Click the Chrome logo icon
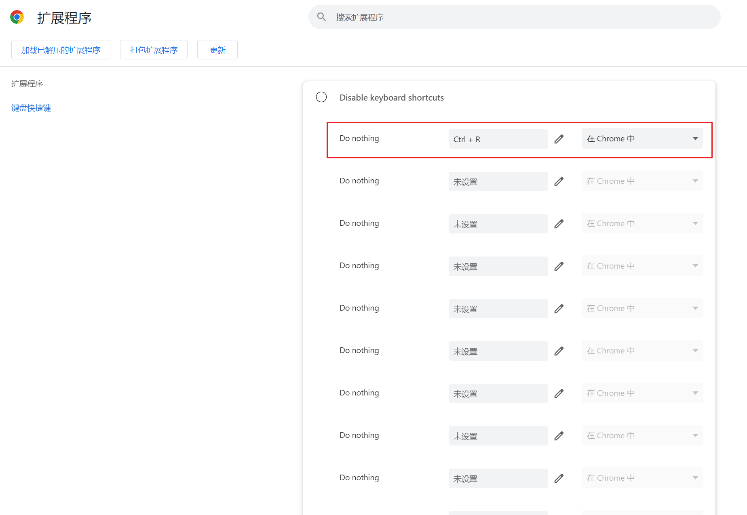This screenshot has width=747, height=515. (x=17, y=17)
